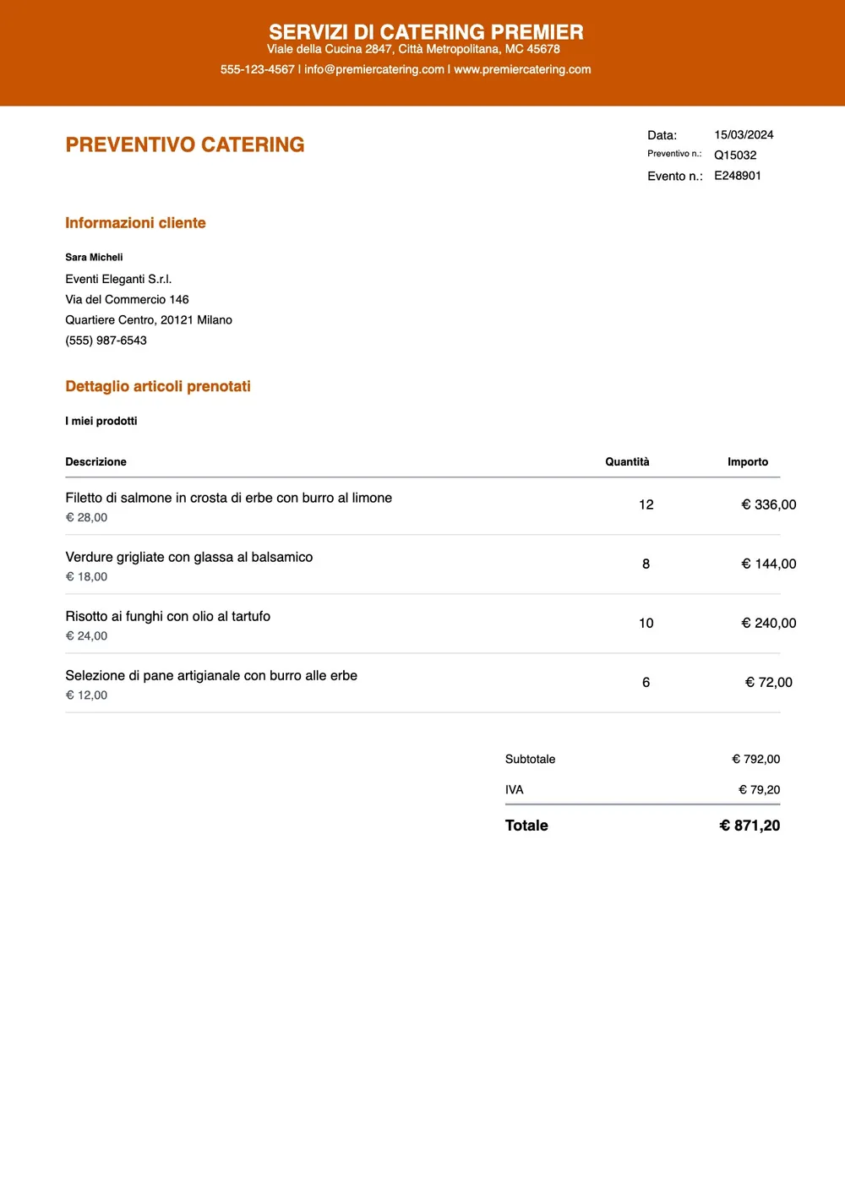Click the Dettaglio articoli prenotati heading

[158, 386]
